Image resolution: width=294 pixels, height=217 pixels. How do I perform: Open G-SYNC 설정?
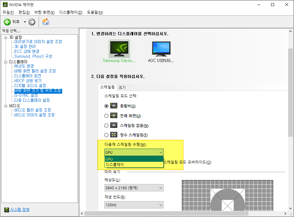click(26, 95)
